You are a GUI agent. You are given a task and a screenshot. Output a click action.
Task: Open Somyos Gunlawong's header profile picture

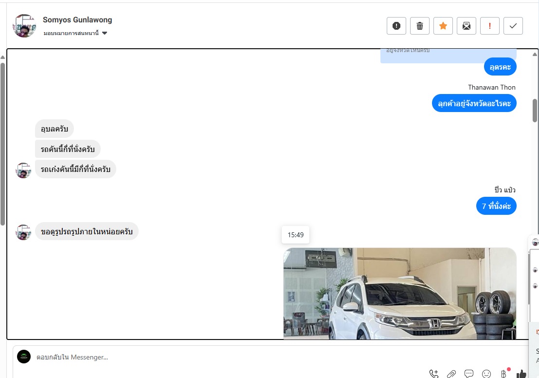[x=24, y=26]
